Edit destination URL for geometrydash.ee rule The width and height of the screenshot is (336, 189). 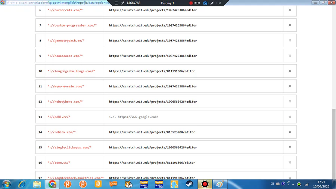pyautogui.click(x=194, y=40)
